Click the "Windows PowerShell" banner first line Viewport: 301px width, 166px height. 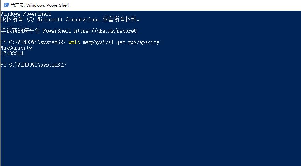26,14
